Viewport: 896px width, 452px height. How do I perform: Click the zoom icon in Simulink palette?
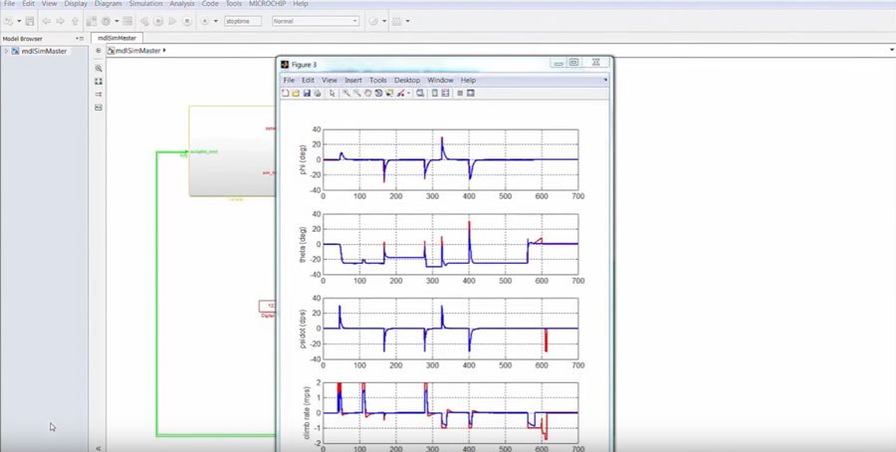(99, 68)
